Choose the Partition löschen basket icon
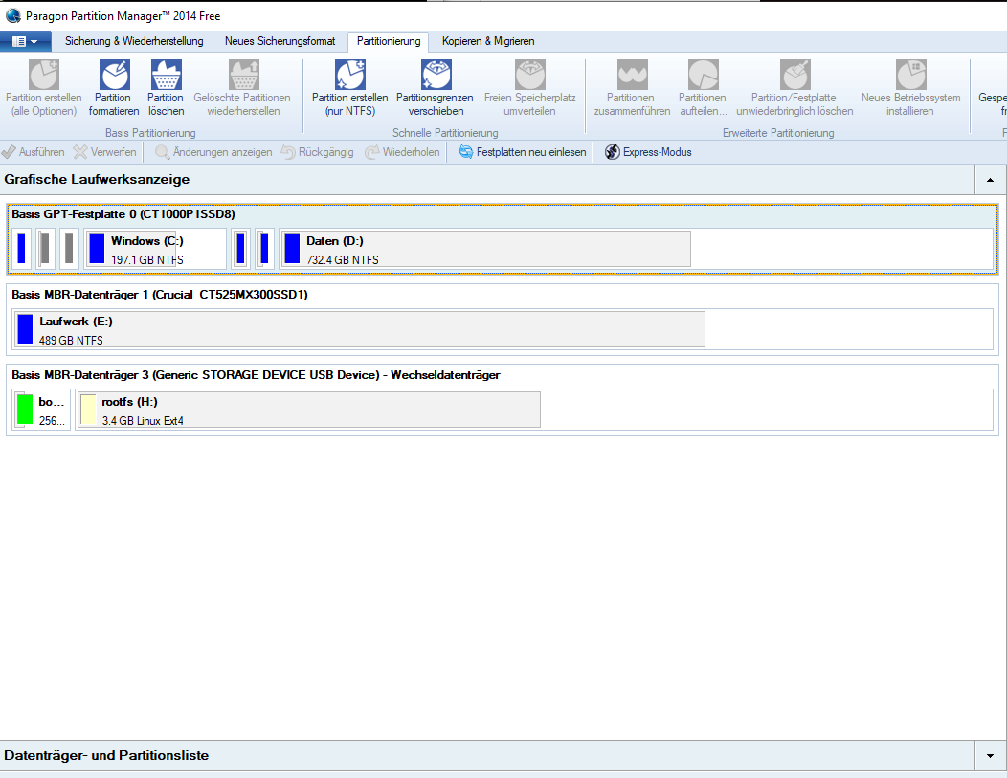Viewport: 1007px width, 778px height. coord(167,75)
